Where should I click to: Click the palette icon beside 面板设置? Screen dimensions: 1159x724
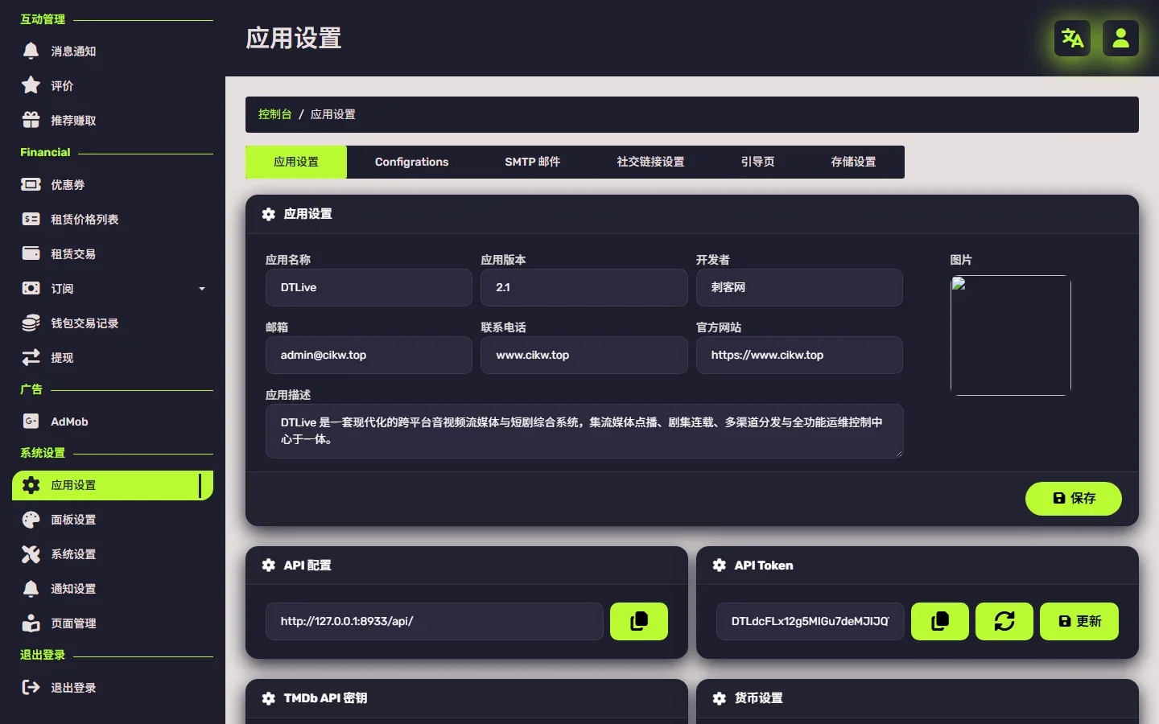(31, 520)
